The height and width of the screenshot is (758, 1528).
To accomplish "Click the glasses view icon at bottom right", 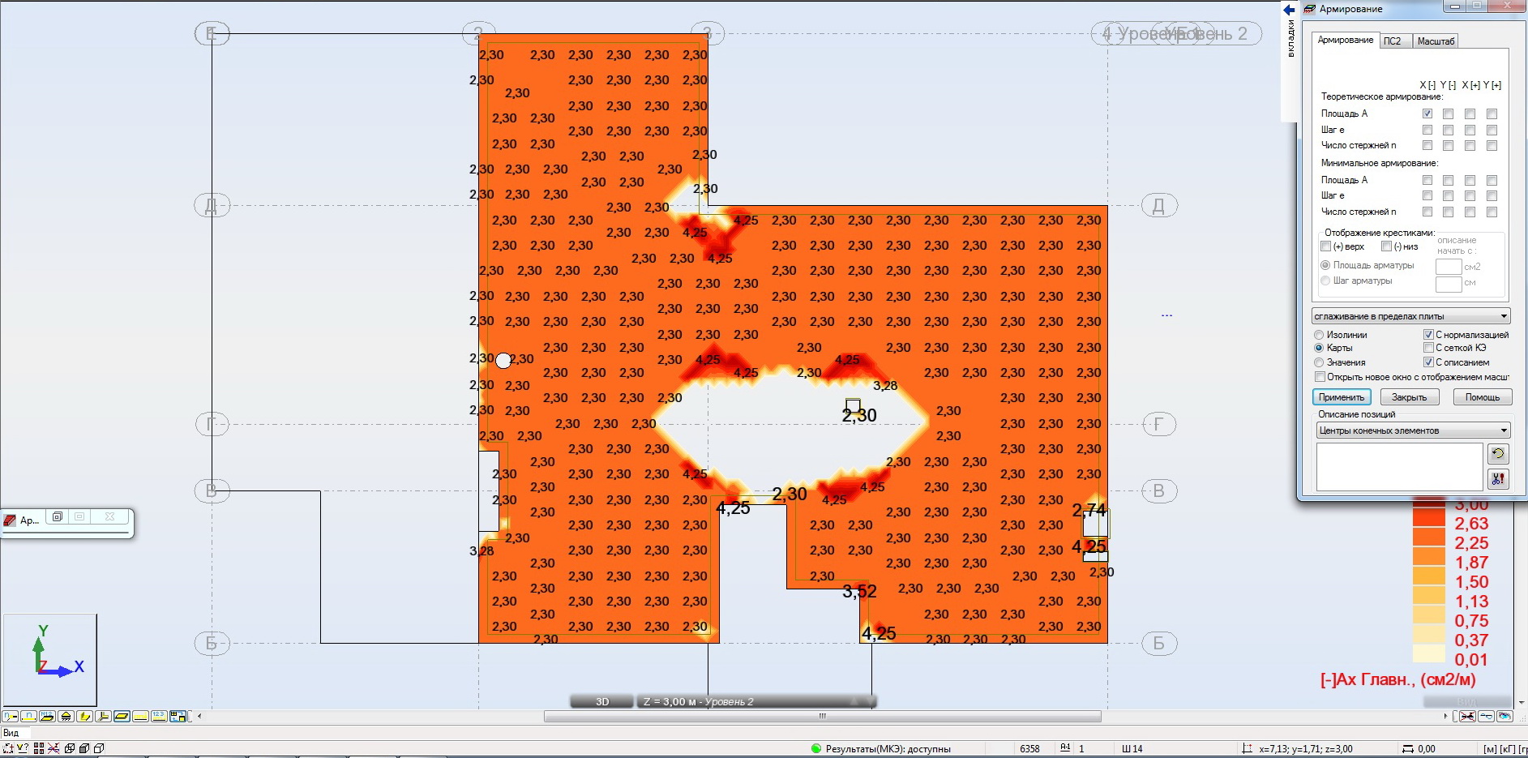I will point(1486,716).
